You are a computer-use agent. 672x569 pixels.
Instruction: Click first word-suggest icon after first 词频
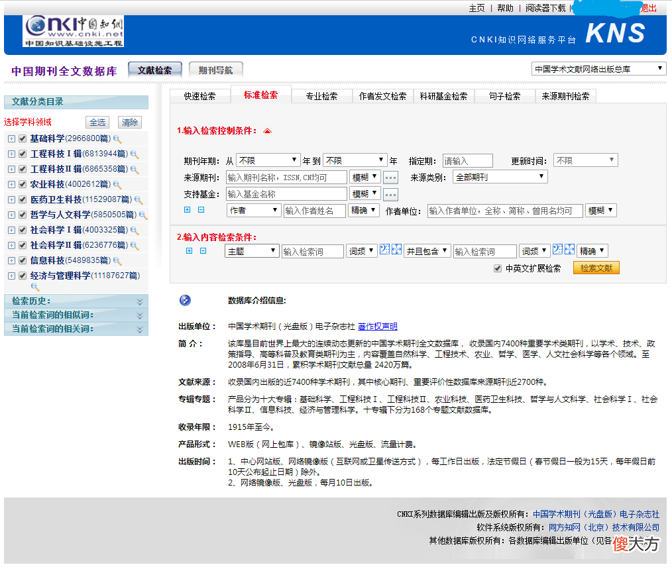(x=385, y=249)
